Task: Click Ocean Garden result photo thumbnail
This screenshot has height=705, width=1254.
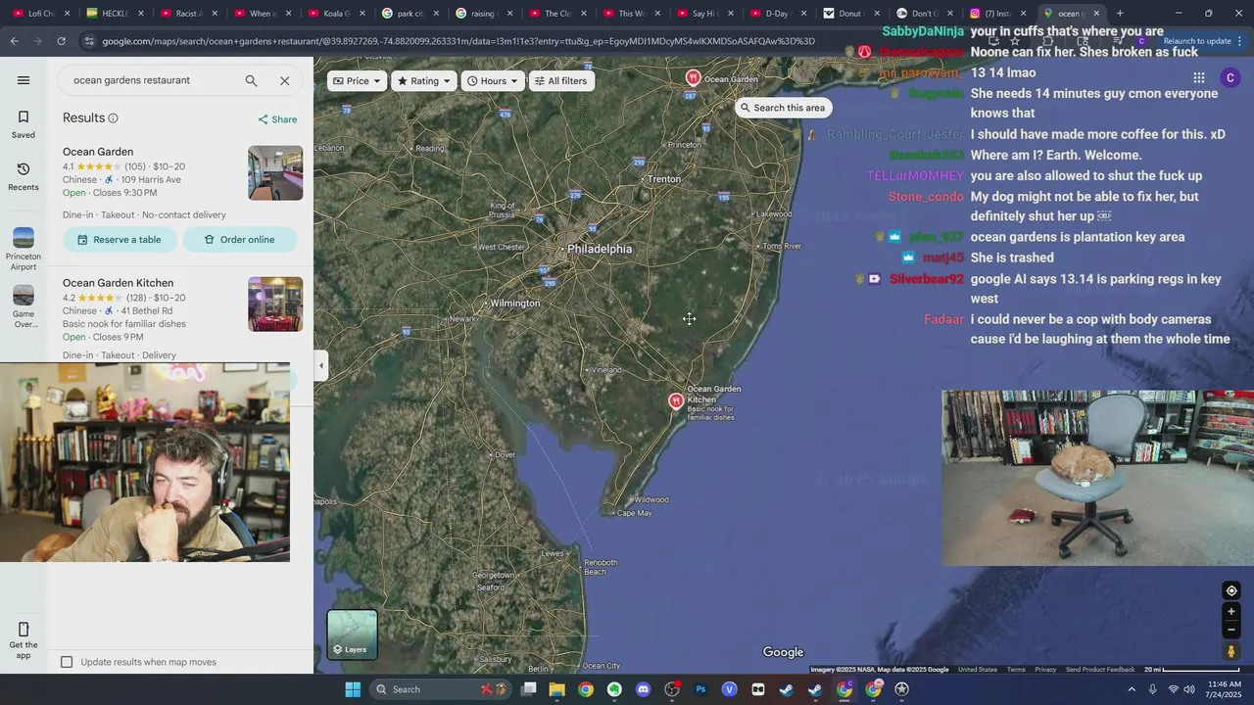Action: (x=275, y=173)
